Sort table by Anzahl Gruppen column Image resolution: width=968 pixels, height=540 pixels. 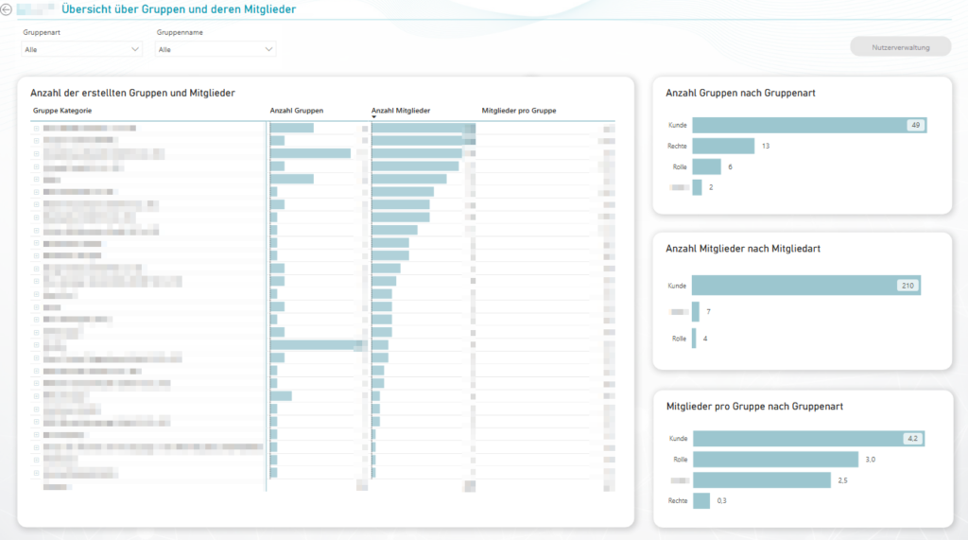[x=296, y=111]
